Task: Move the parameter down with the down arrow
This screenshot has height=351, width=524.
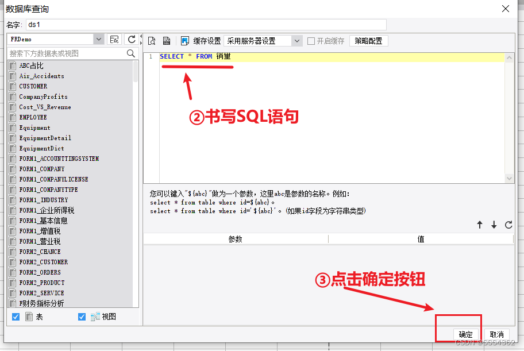Action: click(494, 225)
